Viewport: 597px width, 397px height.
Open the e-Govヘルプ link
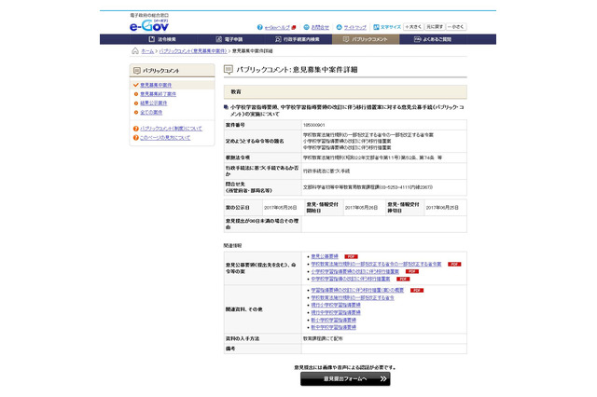pos(277,27)
